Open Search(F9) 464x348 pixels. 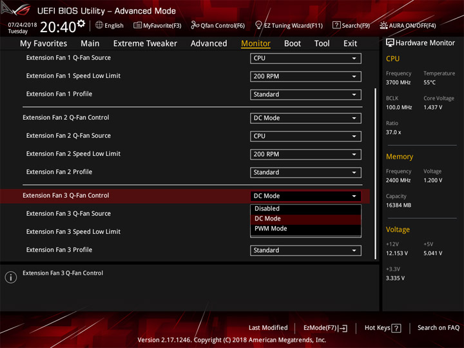(351, 25)
